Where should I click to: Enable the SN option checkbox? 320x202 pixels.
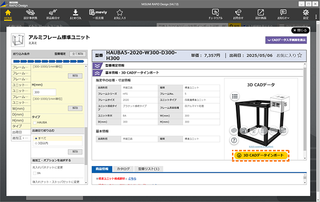(34, 173)
